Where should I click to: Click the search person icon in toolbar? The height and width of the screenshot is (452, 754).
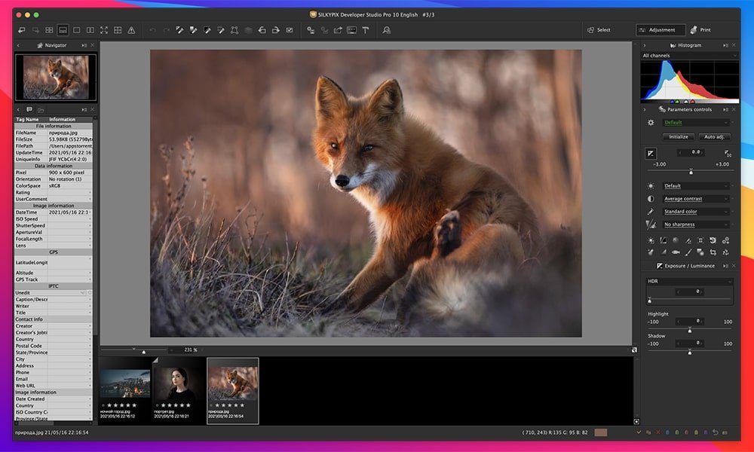click(x=387, y=30)
